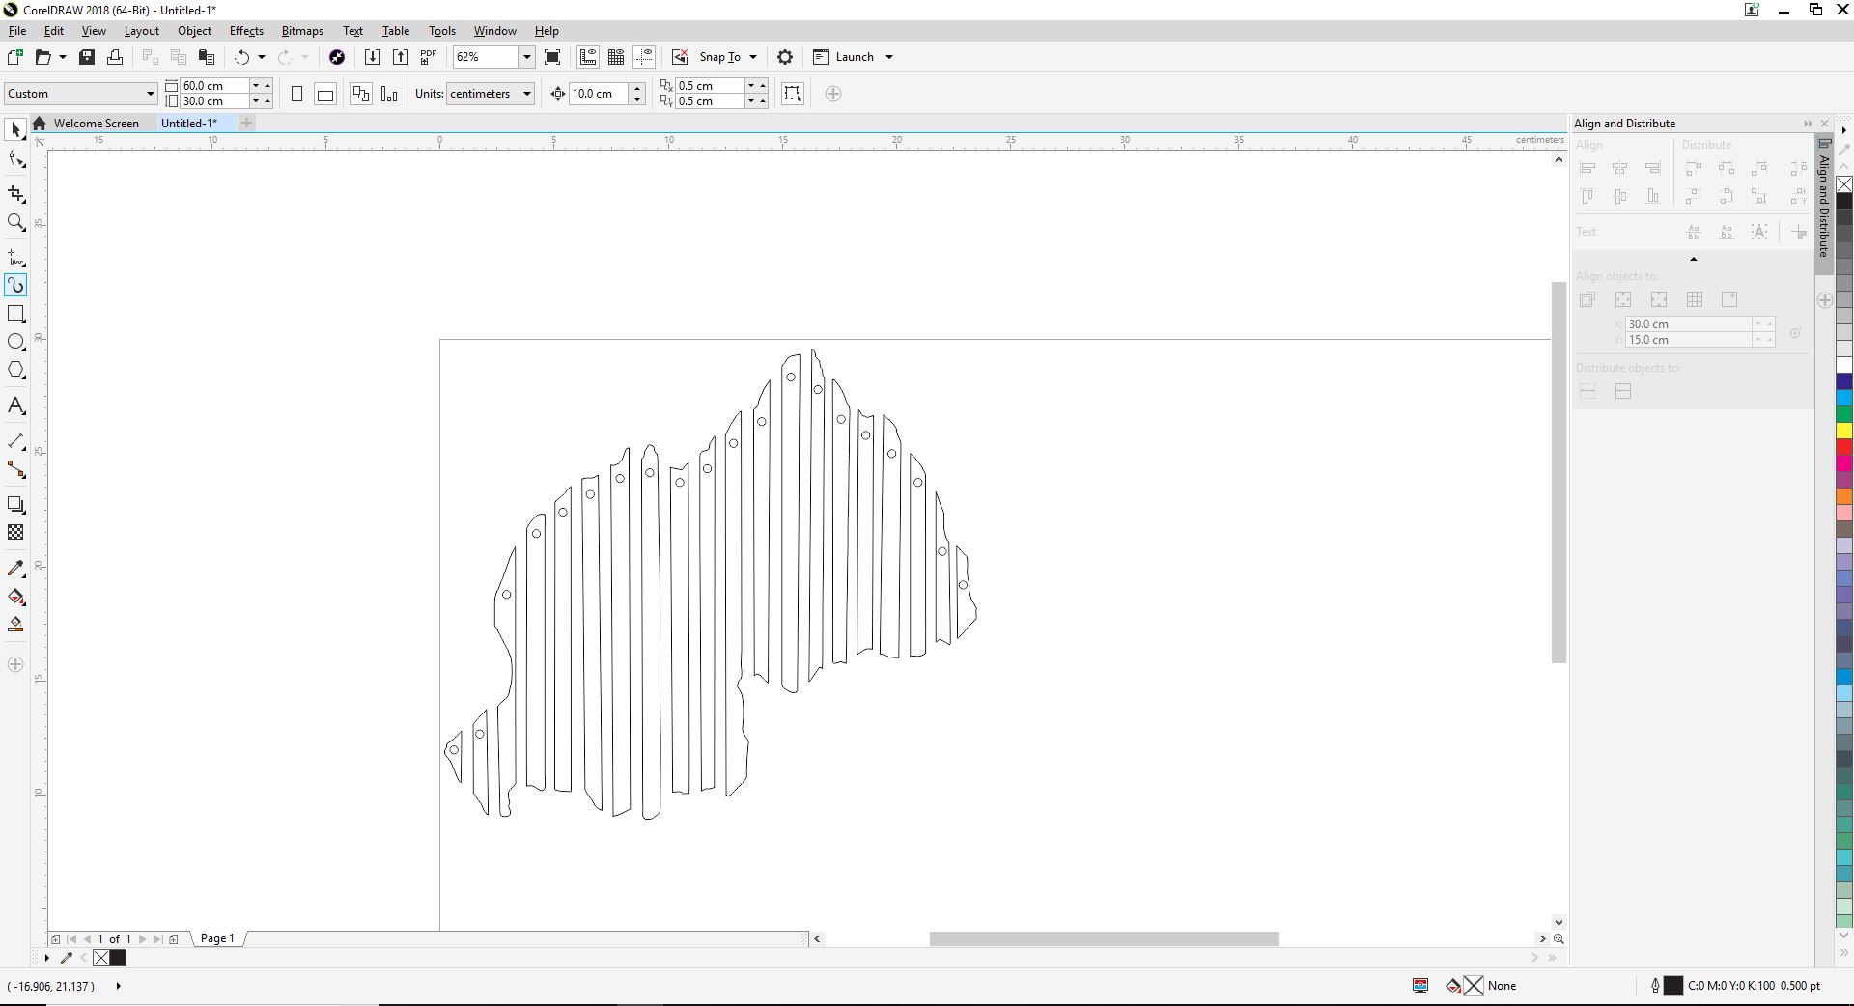Select the Artistic Media tool
This screenshot has height=1006, width=1854.
[15, 285]
